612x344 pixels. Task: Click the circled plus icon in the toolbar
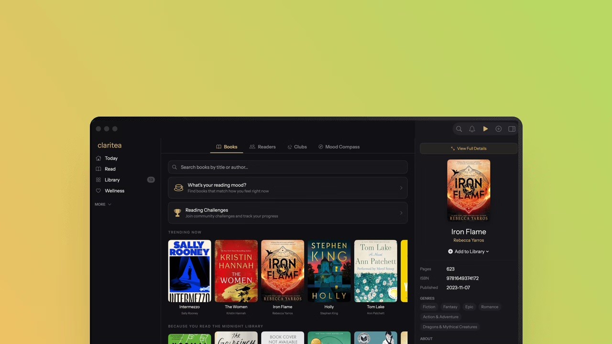click(x=498, y=129)
